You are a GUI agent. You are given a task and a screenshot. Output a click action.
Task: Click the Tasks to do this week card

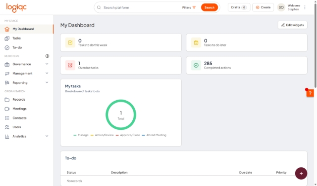[121, 42]
